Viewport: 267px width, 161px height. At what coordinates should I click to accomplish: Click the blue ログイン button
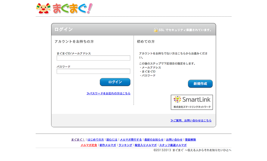pyautogui.click(x=115, y=82)
